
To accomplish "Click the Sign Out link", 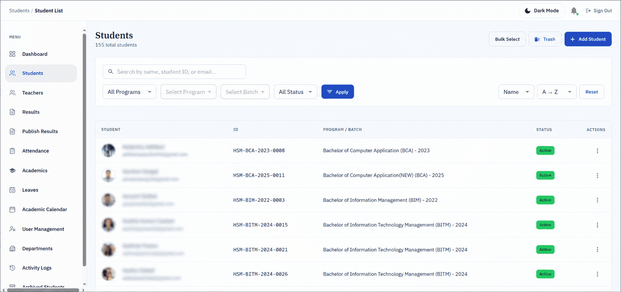I will (x=599, y=11).
